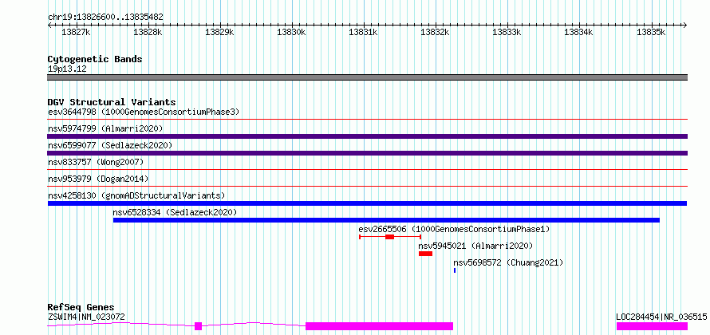Select the nsv4258130 gnomAD blue variant bar
Screen dimensions: 710x335
(367, 203)
